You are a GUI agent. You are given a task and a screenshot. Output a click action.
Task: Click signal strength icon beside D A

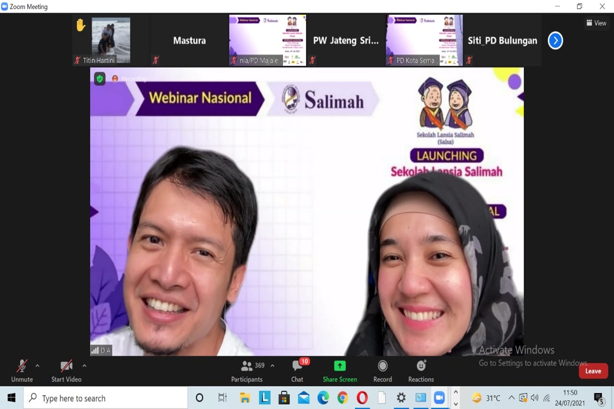coord(95,351)
